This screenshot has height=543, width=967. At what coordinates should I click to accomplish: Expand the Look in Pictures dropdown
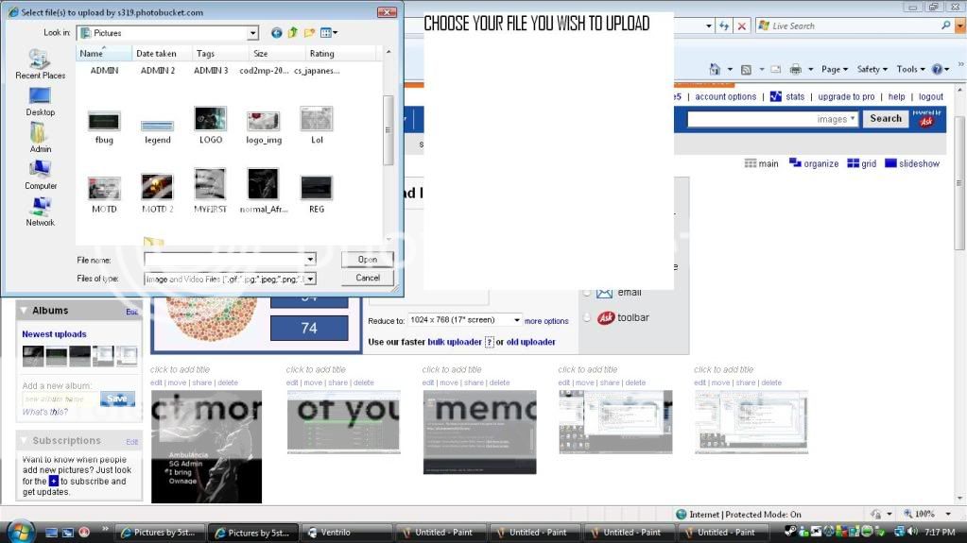click(252, 33)
